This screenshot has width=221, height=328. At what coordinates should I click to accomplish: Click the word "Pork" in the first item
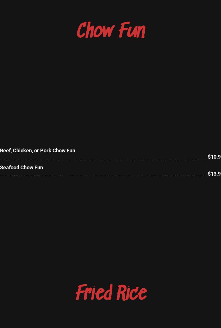(x=45, y=151)
